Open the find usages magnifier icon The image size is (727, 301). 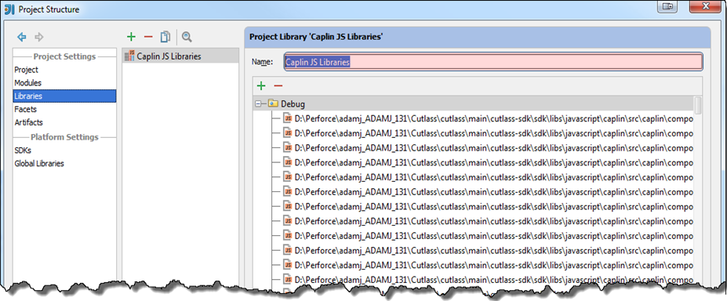pos(187,37)
